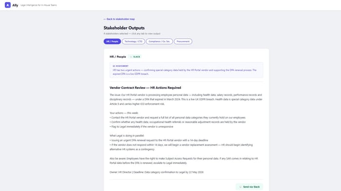Go back to stakeholder map
The image size is (341, 191).
[x=119, y=19]
